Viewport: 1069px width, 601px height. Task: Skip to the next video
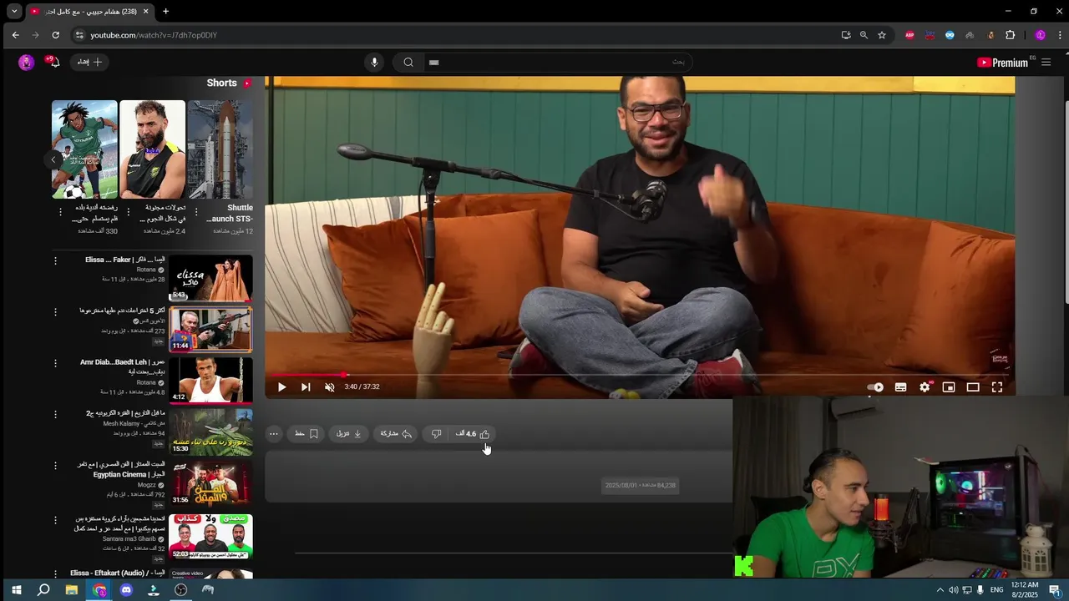pyautogui.click(x=306, y=387)
